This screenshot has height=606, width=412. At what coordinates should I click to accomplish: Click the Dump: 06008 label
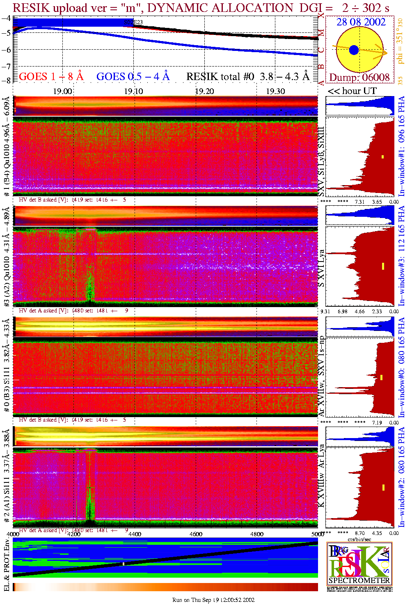coord(359,78)
